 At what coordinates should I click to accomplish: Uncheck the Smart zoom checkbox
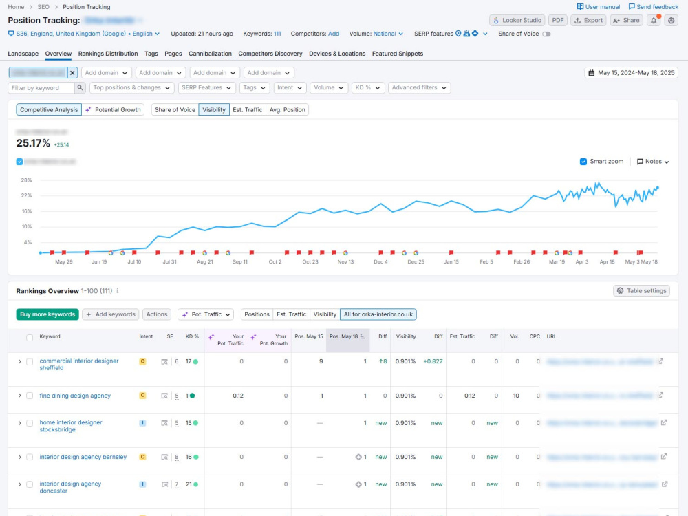point(583,162)
